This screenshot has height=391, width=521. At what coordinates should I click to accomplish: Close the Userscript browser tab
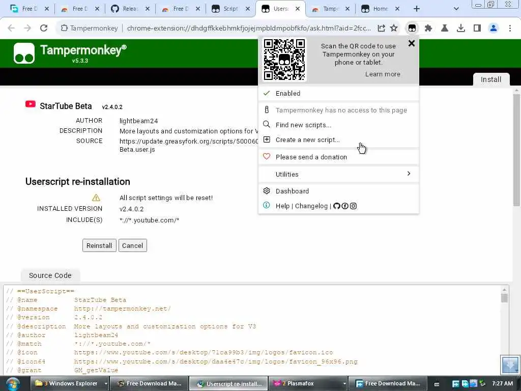click(298, 9)
